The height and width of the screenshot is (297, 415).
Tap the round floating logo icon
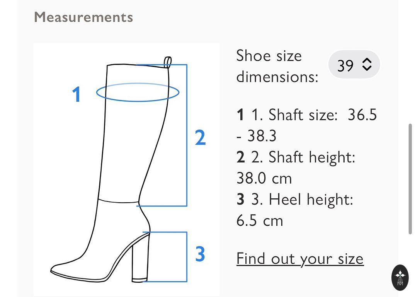[x=400, y=277]
